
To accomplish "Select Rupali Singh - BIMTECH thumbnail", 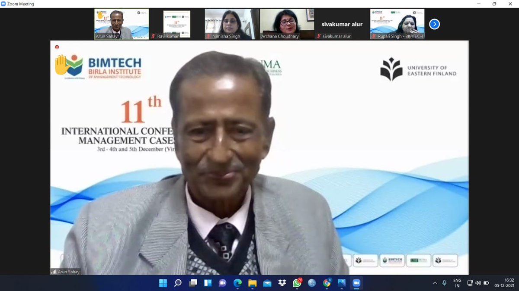I will click(397, 24).
